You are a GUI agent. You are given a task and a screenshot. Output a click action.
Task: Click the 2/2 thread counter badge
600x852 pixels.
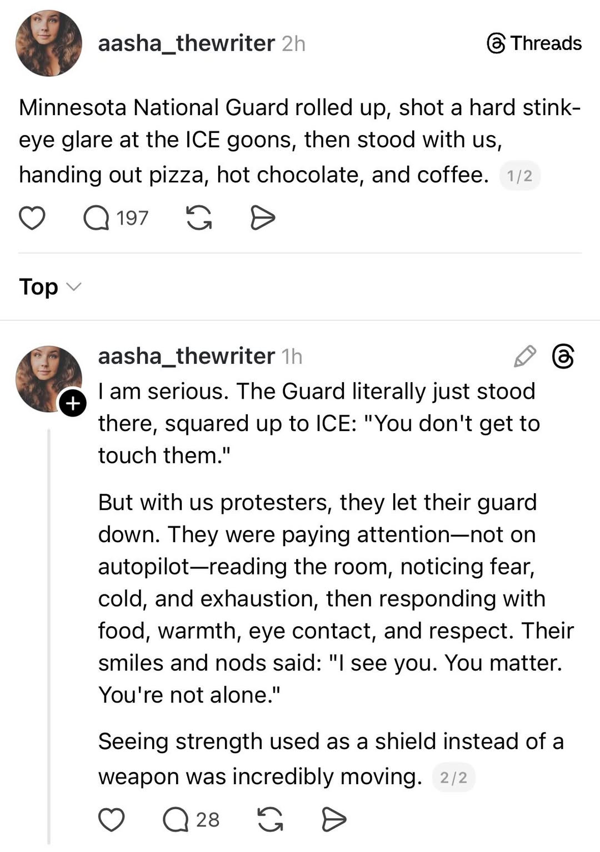click(453, 777)
